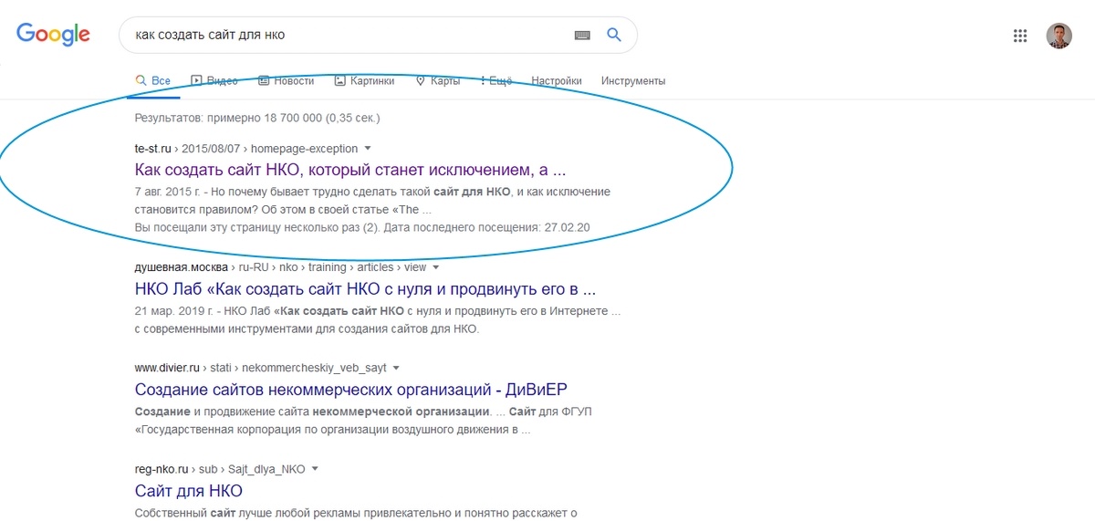Click into the search query input field
The height and width of the screenshot is (521, 1095).
pos(347,36)
